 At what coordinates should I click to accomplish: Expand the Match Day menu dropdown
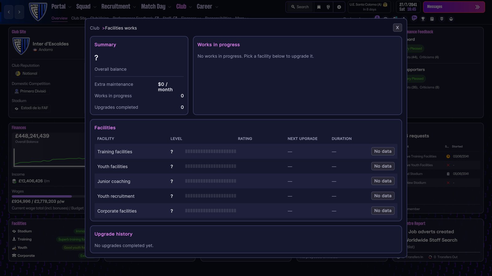pyautogui.click(x=169, y=7)
